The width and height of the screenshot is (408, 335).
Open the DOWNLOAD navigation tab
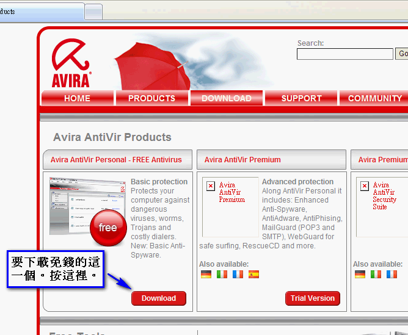point(227,98)
